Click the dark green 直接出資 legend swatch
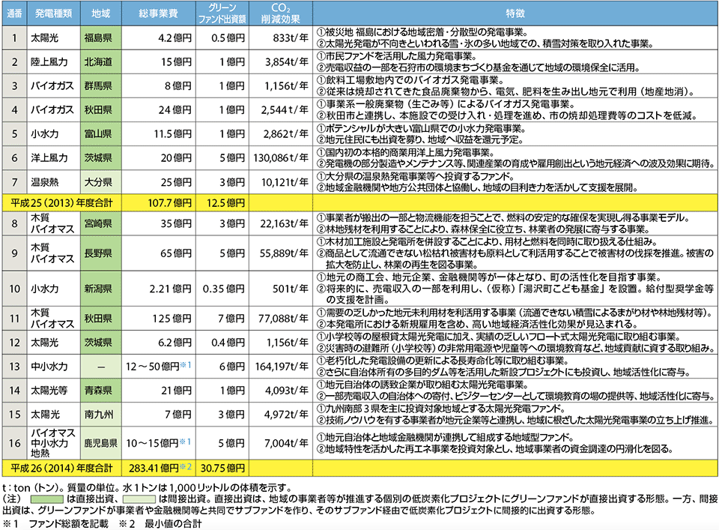 (46, 499)
